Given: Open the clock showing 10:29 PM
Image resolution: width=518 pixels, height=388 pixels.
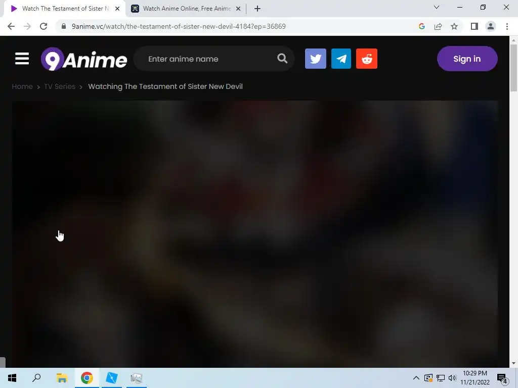Looking at the screenshot, I should coord(475,378).
